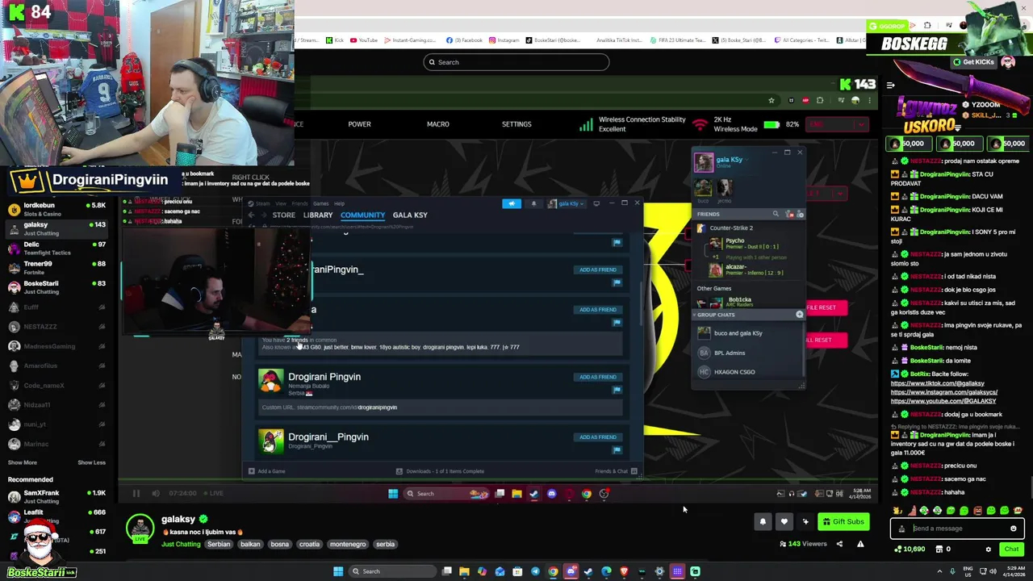Viewport: 1033px width, 581px height.
Task: Open Steam STORE tab
Action: click(283, 215)
